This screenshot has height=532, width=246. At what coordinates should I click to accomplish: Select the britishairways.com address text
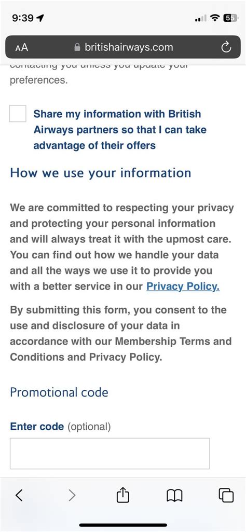pos(129,47)
